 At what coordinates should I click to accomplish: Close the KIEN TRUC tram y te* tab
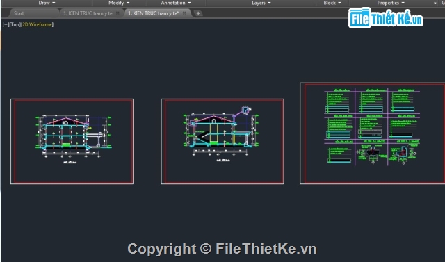[184, 13]
